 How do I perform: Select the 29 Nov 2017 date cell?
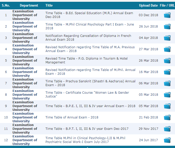(148, 129)
